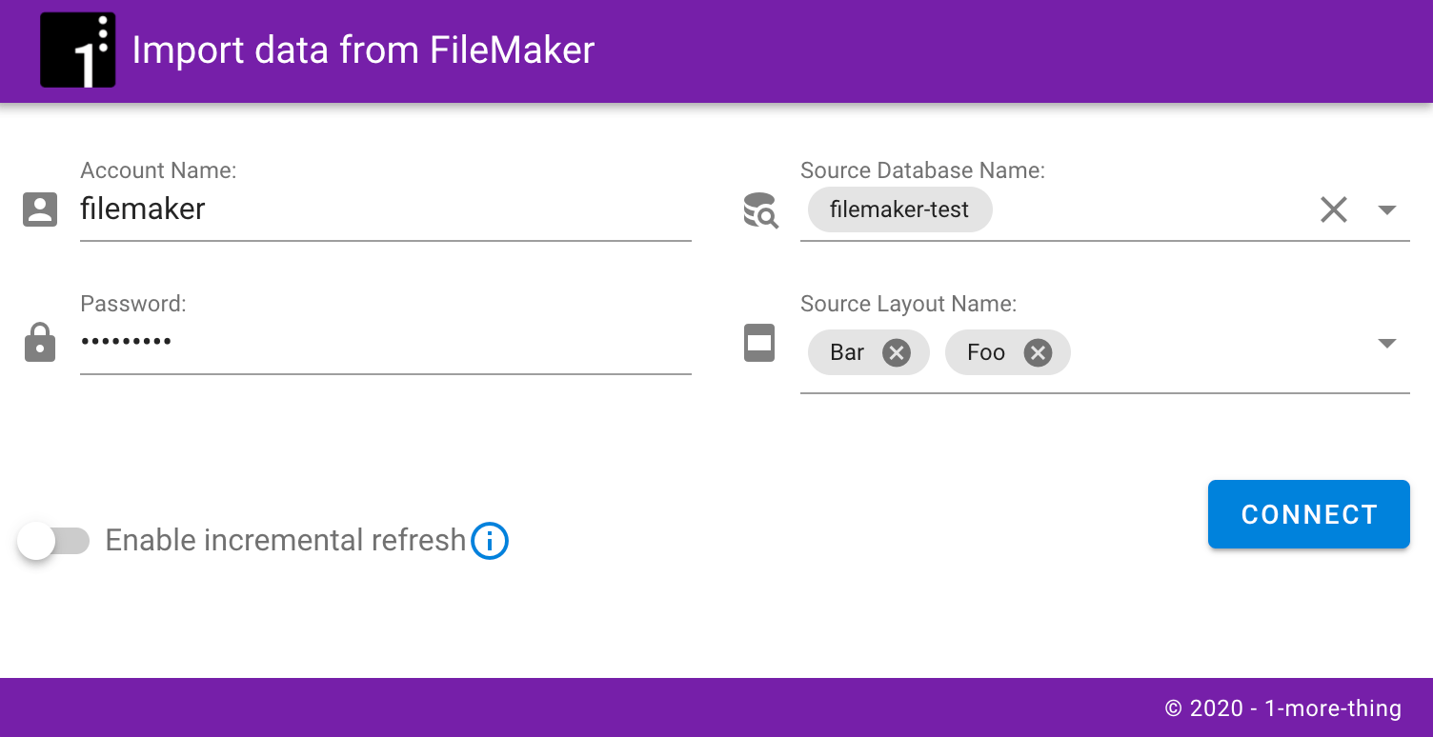Click the Enable incremental refresh label
This screenshot has height=737, width=1433.
point(286,541)
